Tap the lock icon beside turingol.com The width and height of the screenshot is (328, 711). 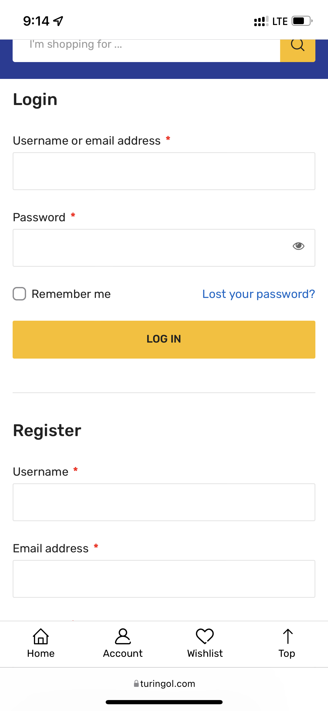point(136,683)
